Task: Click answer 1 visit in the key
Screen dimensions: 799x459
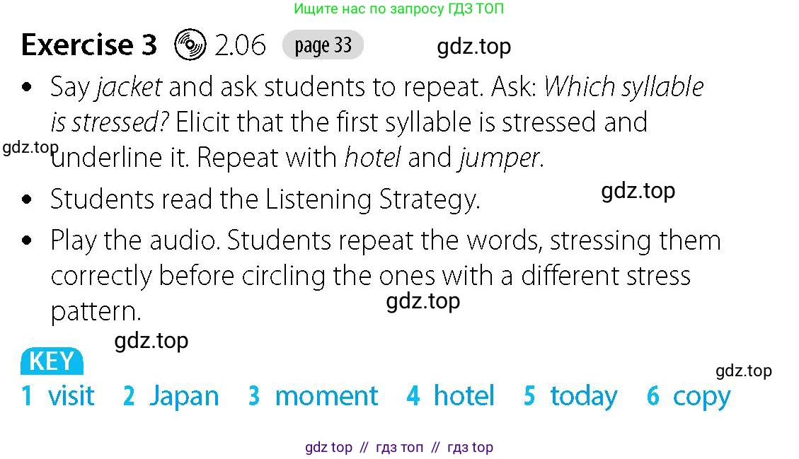Action: 57,396
